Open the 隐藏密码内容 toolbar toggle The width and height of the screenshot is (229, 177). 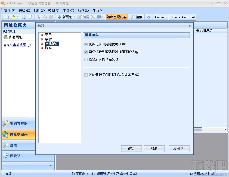(117, 17)
